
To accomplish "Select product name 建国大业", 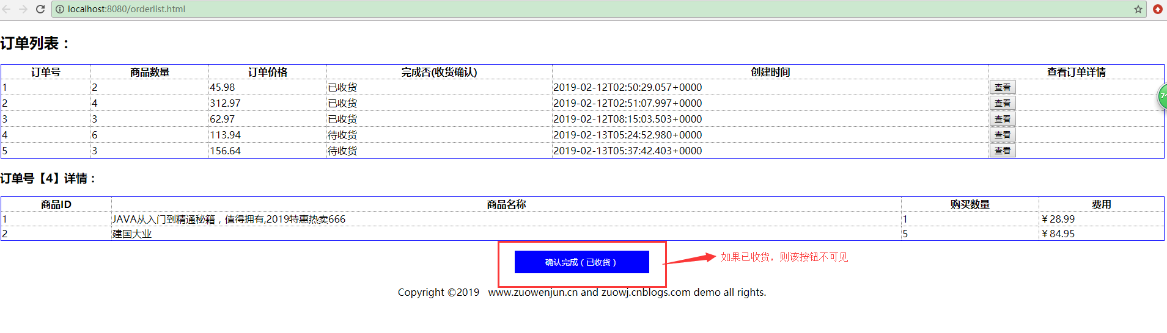I will tap(132, 234).
